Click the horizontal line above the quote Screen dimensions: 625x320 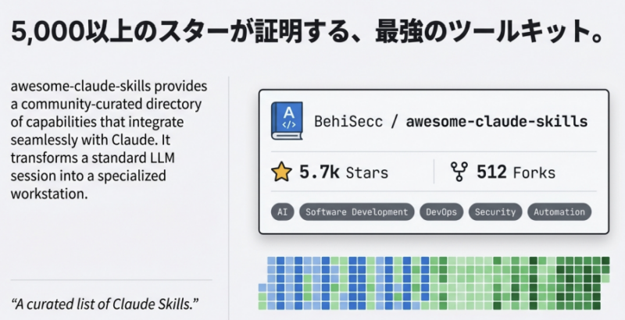111,279
